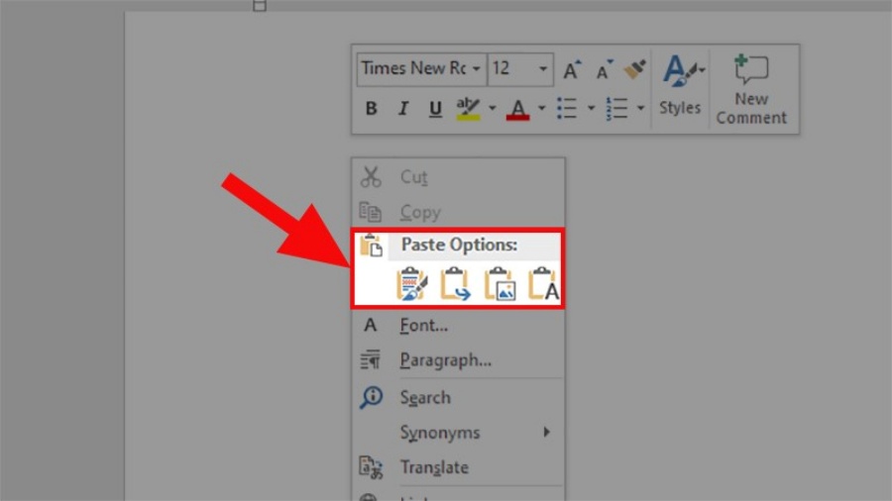This screenshot has height=501, width=892.
Task: Toggle Underline formatting in mini toolbar
Action: pos(435,109)
